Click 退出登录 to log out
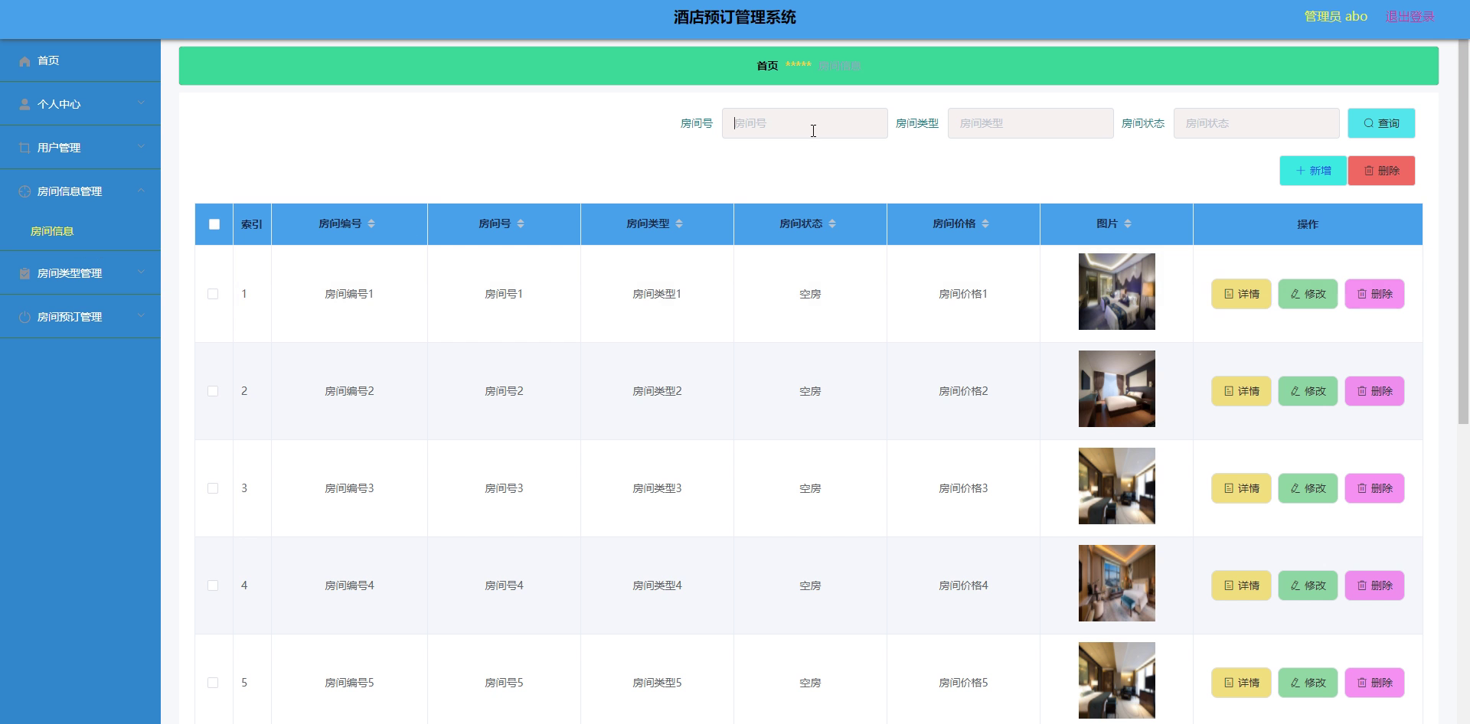Image resolution: width=1470 pixels, height=724 pixels. click(1410, 17)
